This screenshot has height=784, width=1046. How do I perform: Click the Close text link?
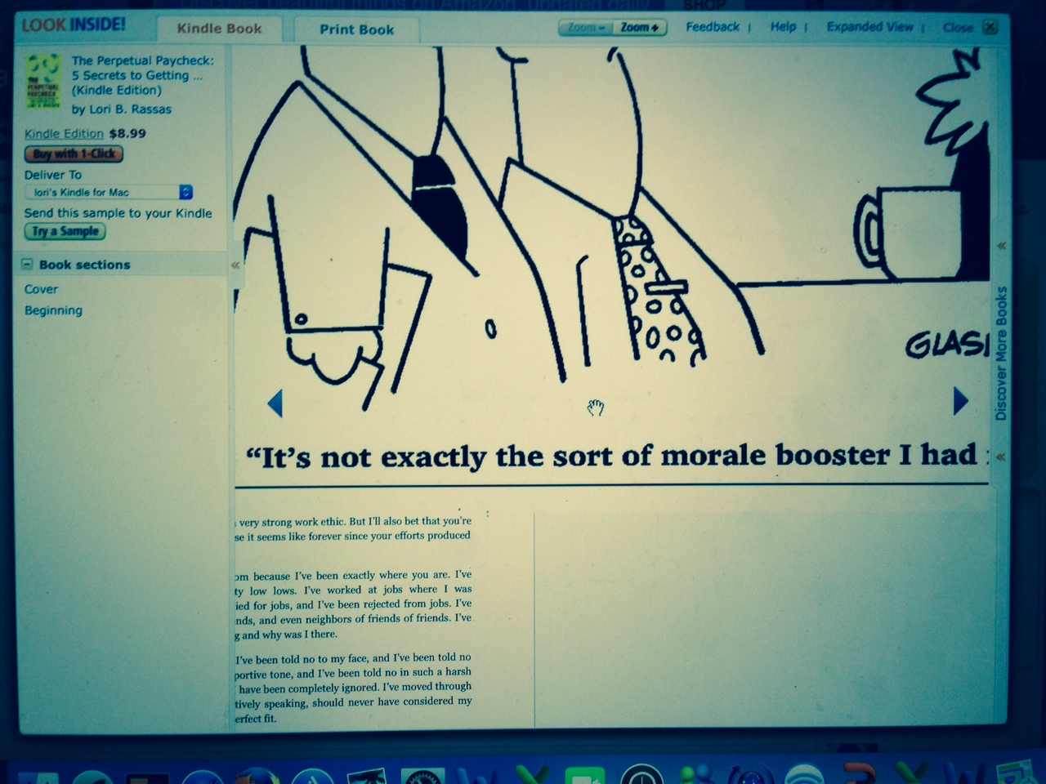[958, 28]
